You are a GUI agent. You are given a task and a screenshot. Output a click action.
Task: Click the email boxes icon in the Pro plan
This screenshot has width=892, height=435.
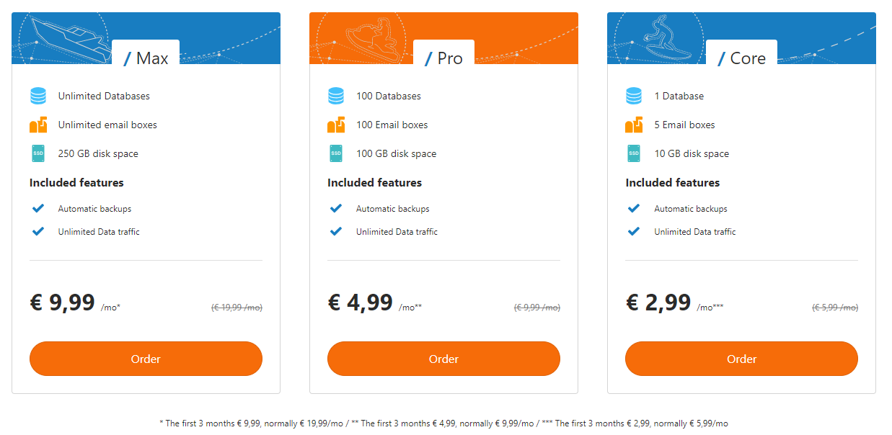[336, 124]
